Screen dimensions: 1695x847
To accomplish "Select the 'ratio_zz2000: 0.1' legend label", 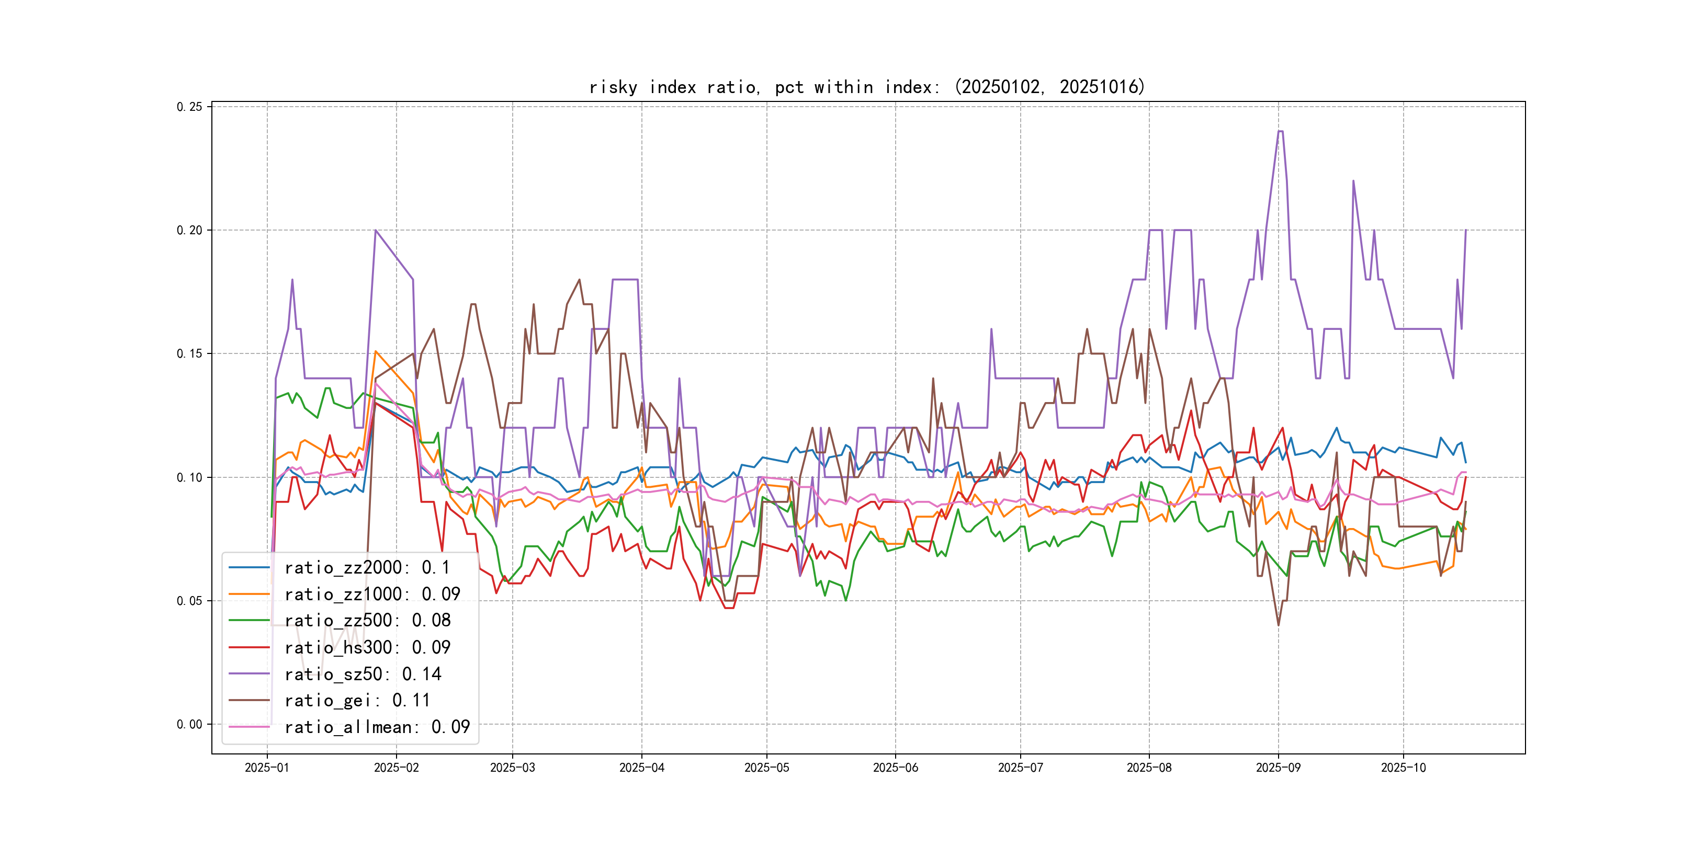I will click(x=367, y=567).
